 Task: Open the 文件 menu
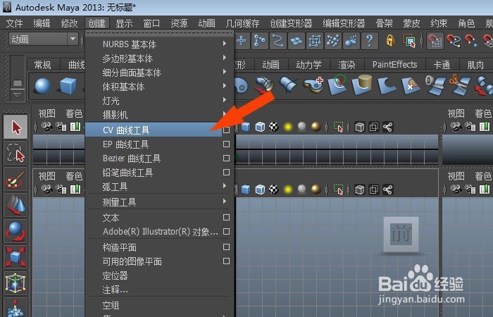click(15, 23)
